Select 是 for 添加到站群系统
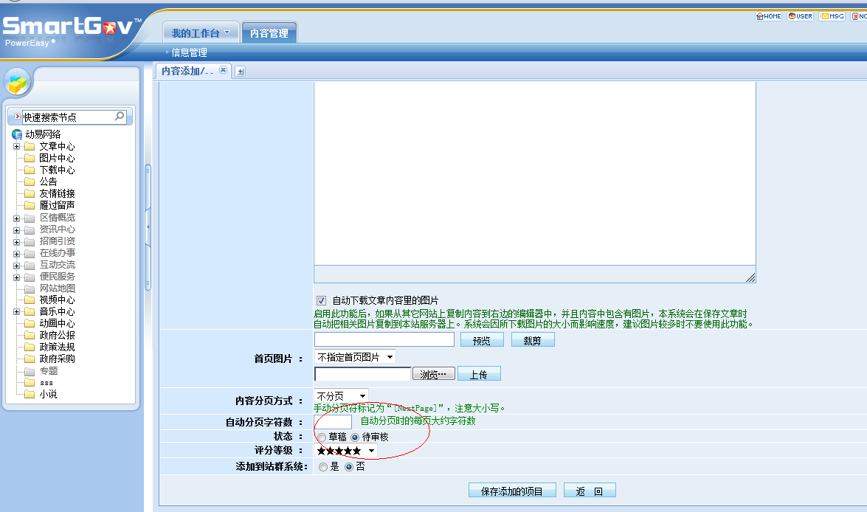 click(x=323, y=467)
